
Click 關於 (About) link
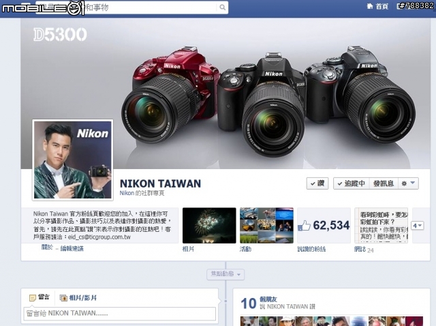pos(47,247)
